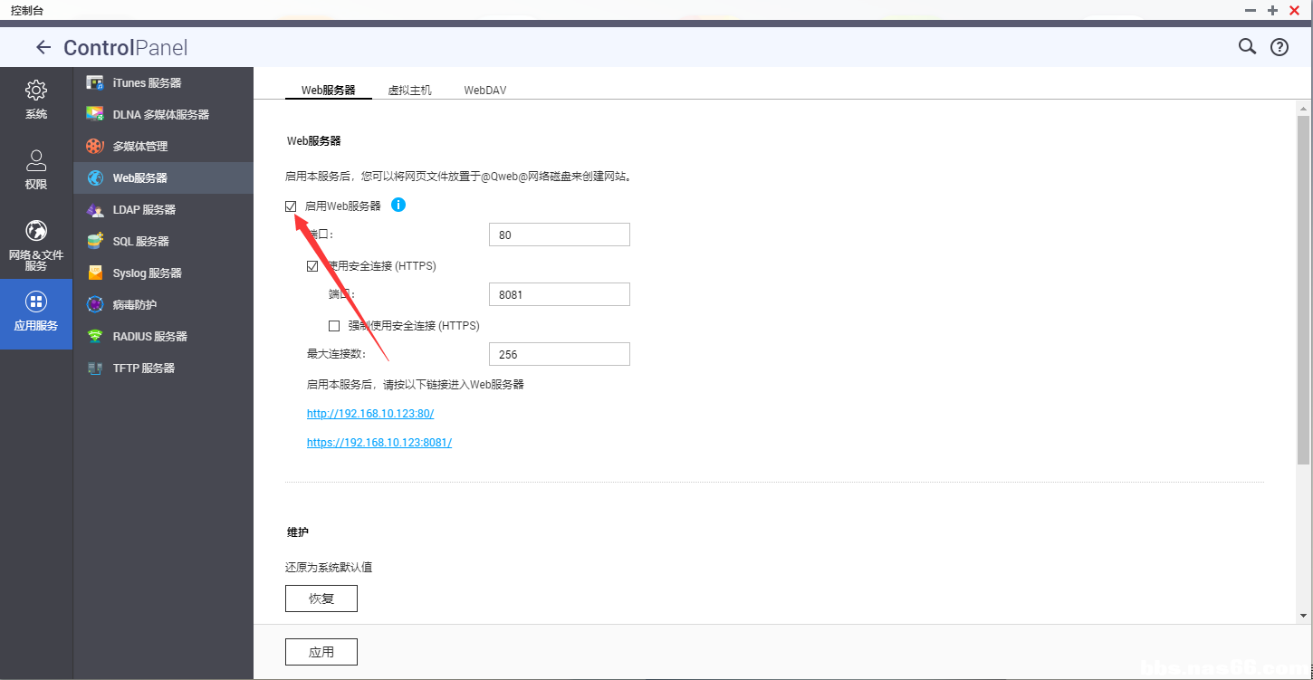1313x680 pixels.
Task: Open the 权限 user icon section
Action: [x=36, y=169]
